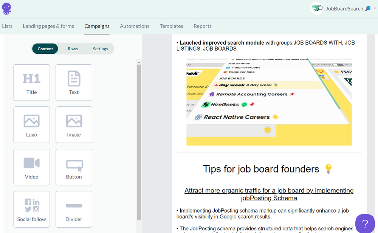This screenshot has width=378, height=233.
Task: Open the Templates section
Action: pyautogui.click(x=171, y=26)
